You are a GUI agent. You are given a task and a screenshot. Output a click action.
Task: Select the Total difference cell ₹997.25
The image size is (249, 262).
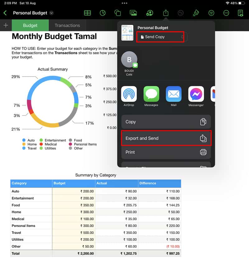click(160, 254)
